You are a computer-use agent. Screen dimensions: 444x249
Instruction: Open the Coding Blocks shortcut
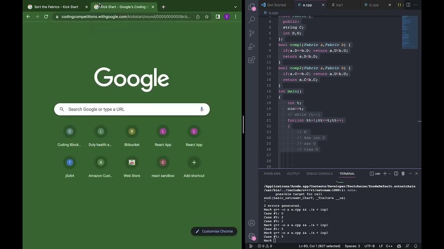[x=69, y=136]
